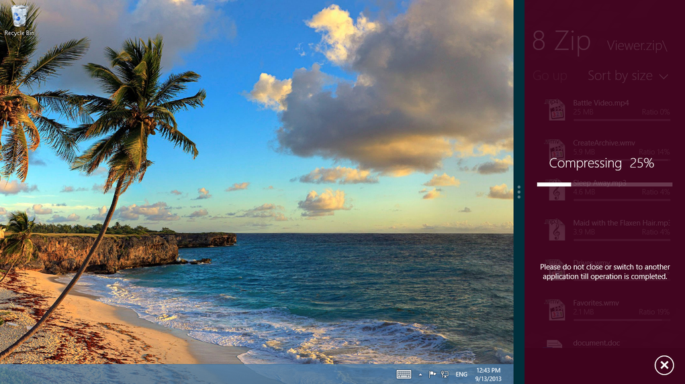Click the ENG input language indicator
This screenshot has height=384, width=685.
point(461,375)
